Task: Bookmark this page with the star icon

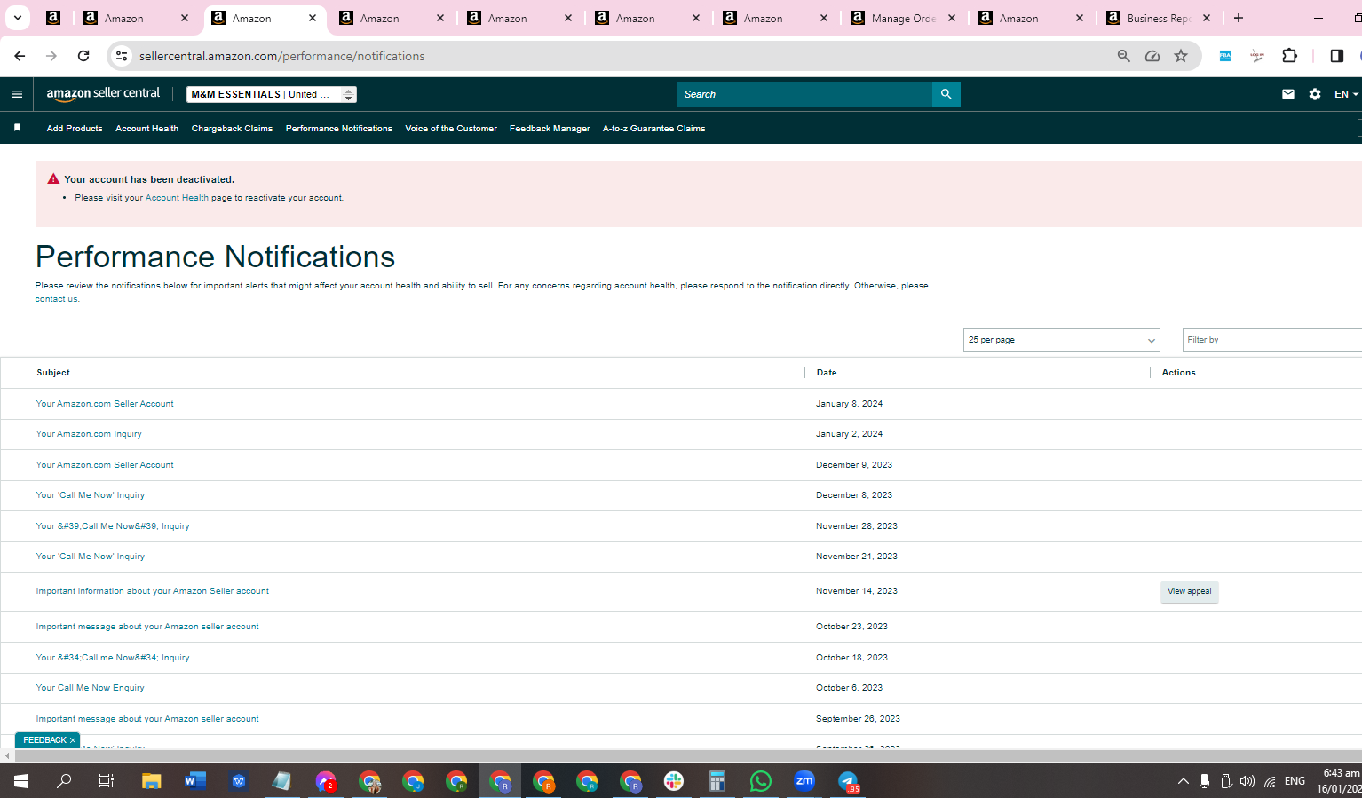Action: coord(1181,56)
